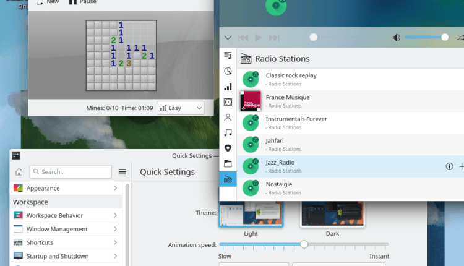Open Frequently Played bar-chart icon
This screenshot has height=266, width=464.
click(x=228, y=87)
